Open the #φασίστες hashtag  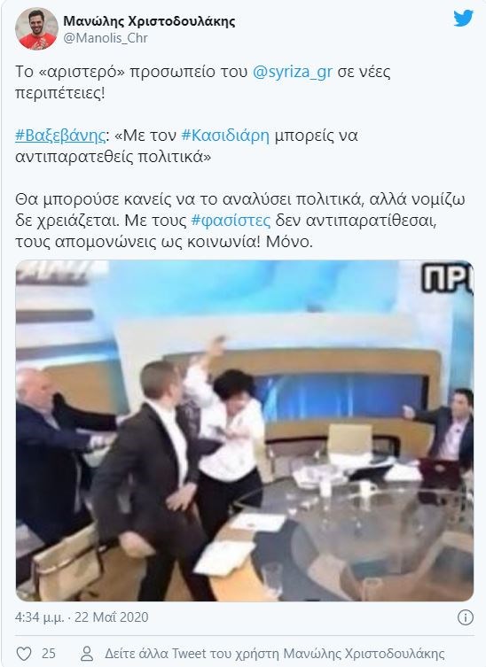pyautogui.click(x=231, y=221)
